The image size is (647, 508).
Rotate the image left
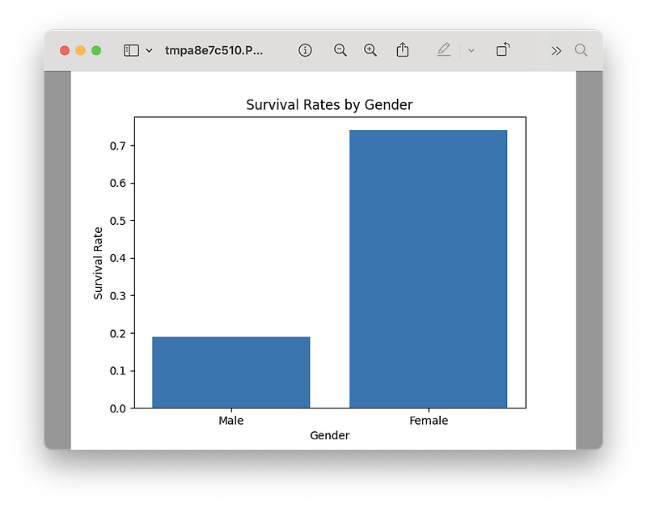(502, 49)
